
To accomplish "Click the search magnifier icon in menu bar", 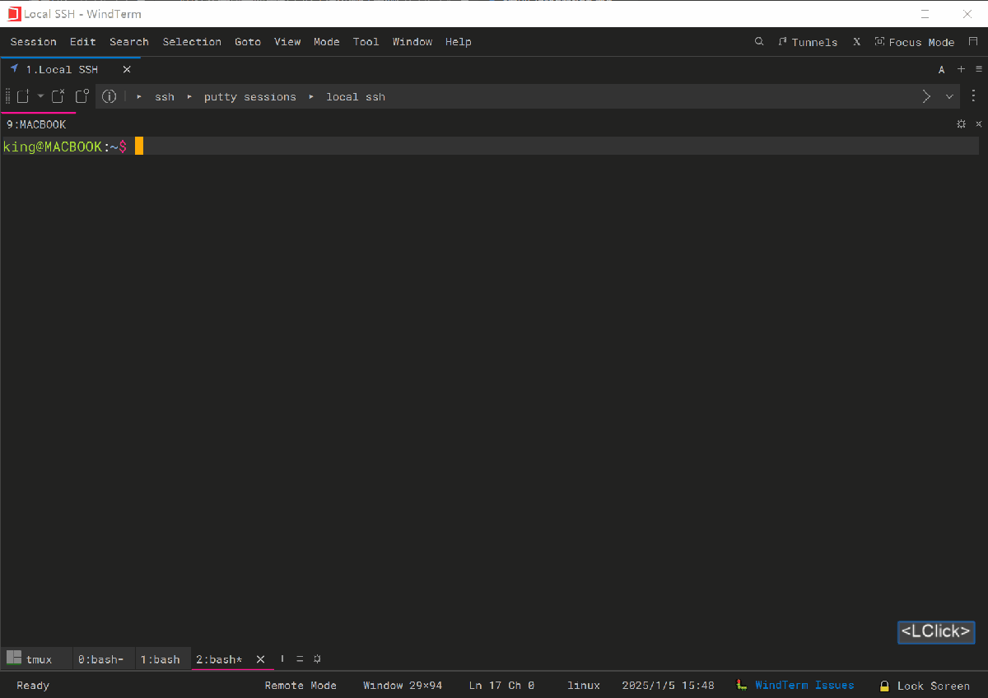I will pos(759,41).
